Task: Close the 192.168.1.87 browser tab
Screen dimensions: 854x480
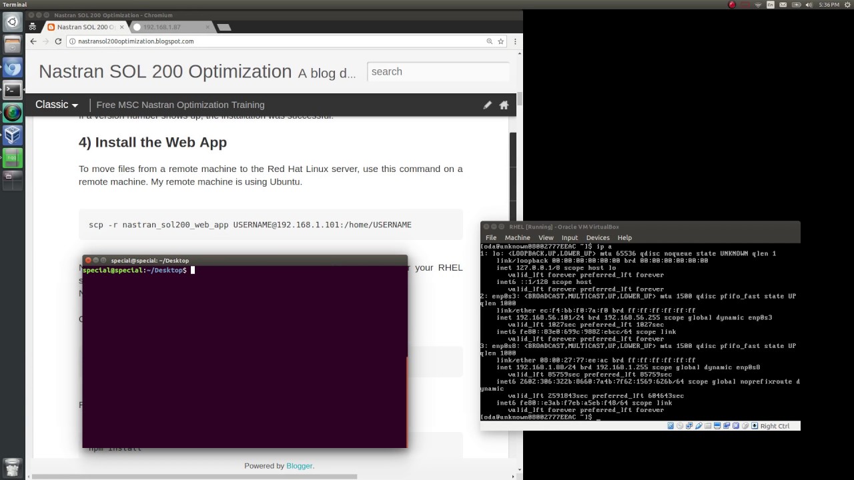Action: click(x=207, y=27)
